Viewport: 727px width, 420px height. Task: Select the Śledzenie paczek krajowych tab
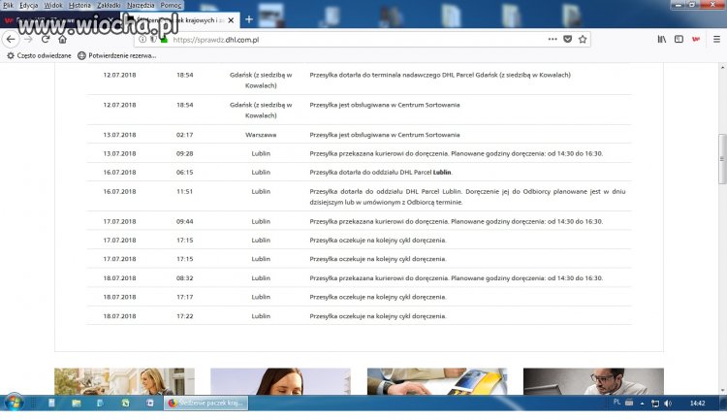point(181,20)
